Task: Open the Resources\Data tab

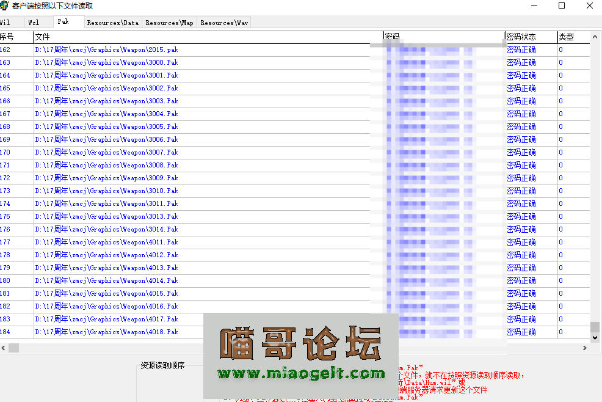Action: click(x=112, y=22)
